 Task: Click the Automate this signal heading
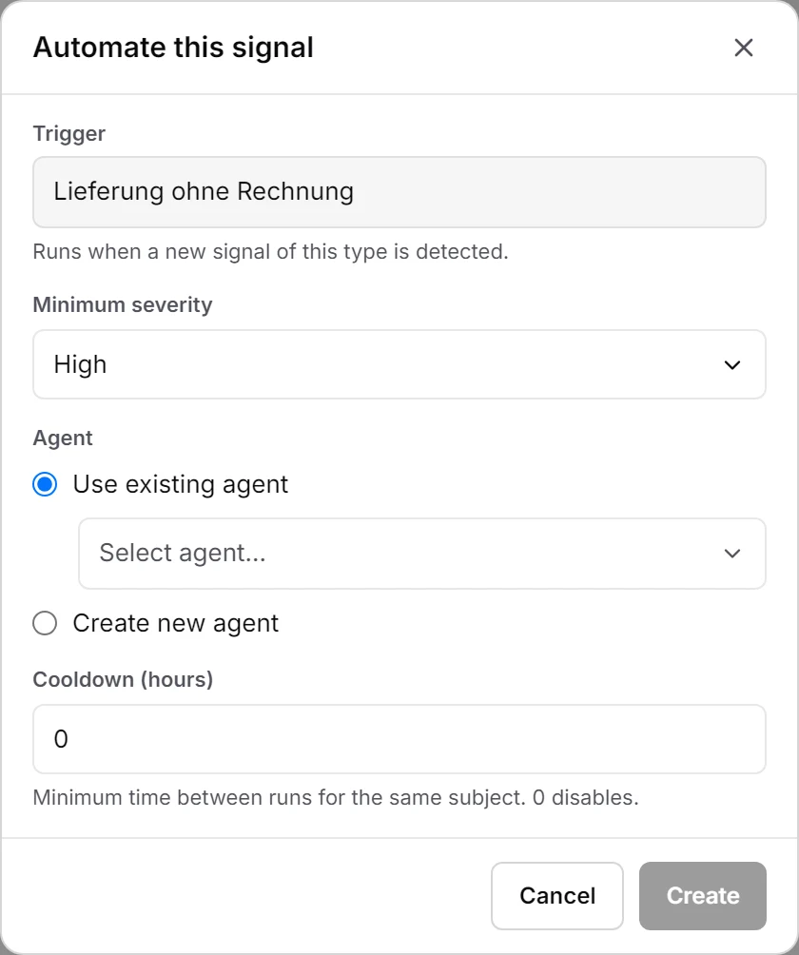click(173, 48)
